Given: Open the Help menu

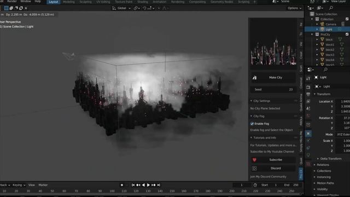Looking at the screenshot, I should [x=38, y=1].
